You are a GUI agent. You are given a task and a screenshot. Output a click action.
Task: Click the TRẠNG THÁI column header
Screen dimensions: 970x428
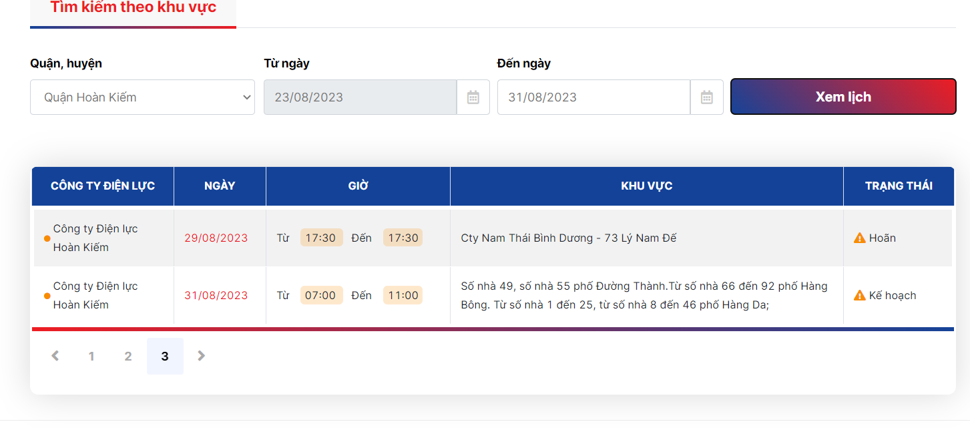[x=899, y=186]
